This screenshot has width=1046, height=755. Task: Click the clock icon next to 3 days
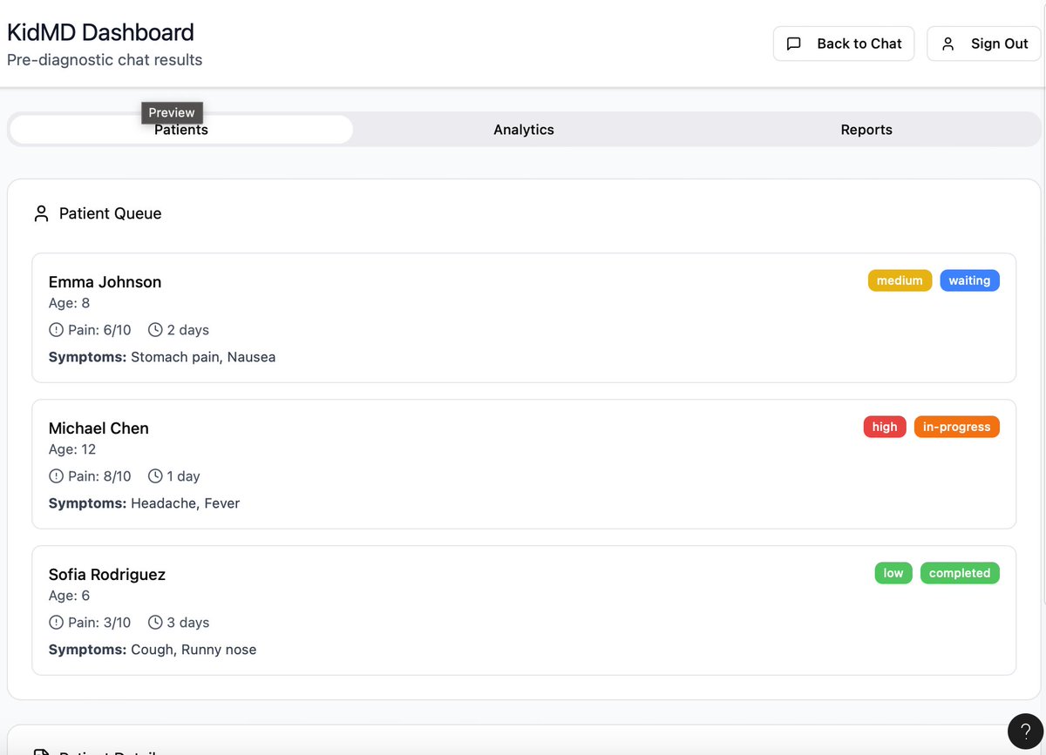point(155,623)
